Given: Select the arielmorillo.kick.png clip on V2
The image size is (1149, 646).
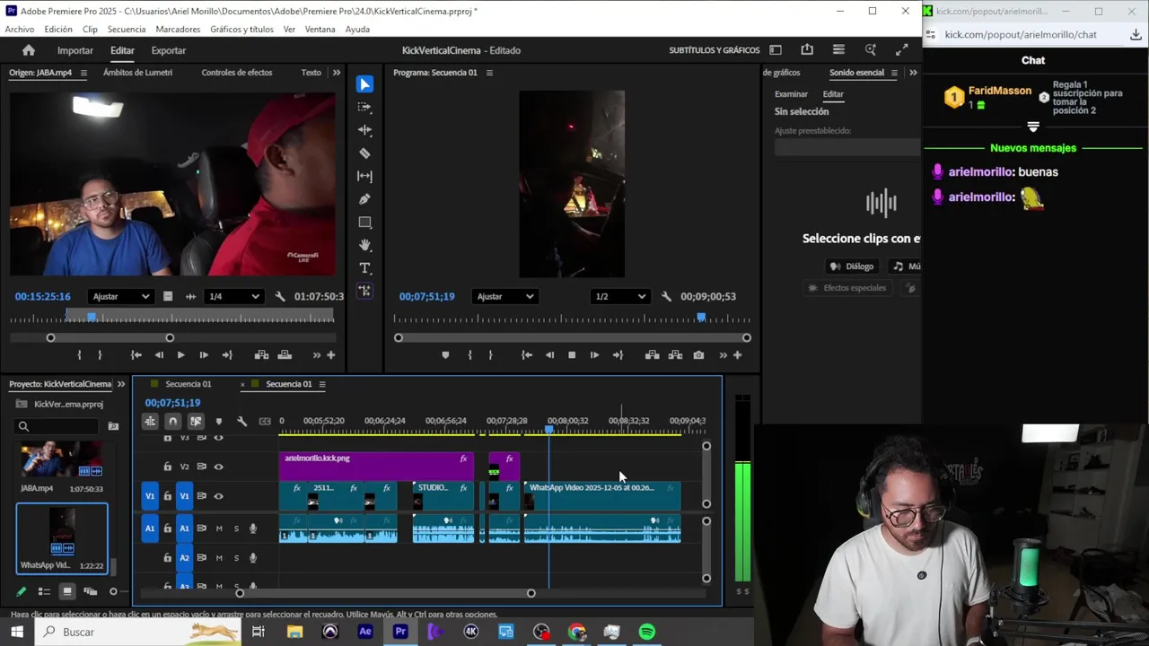Looking at the screenshot, I should click(376, 466).
